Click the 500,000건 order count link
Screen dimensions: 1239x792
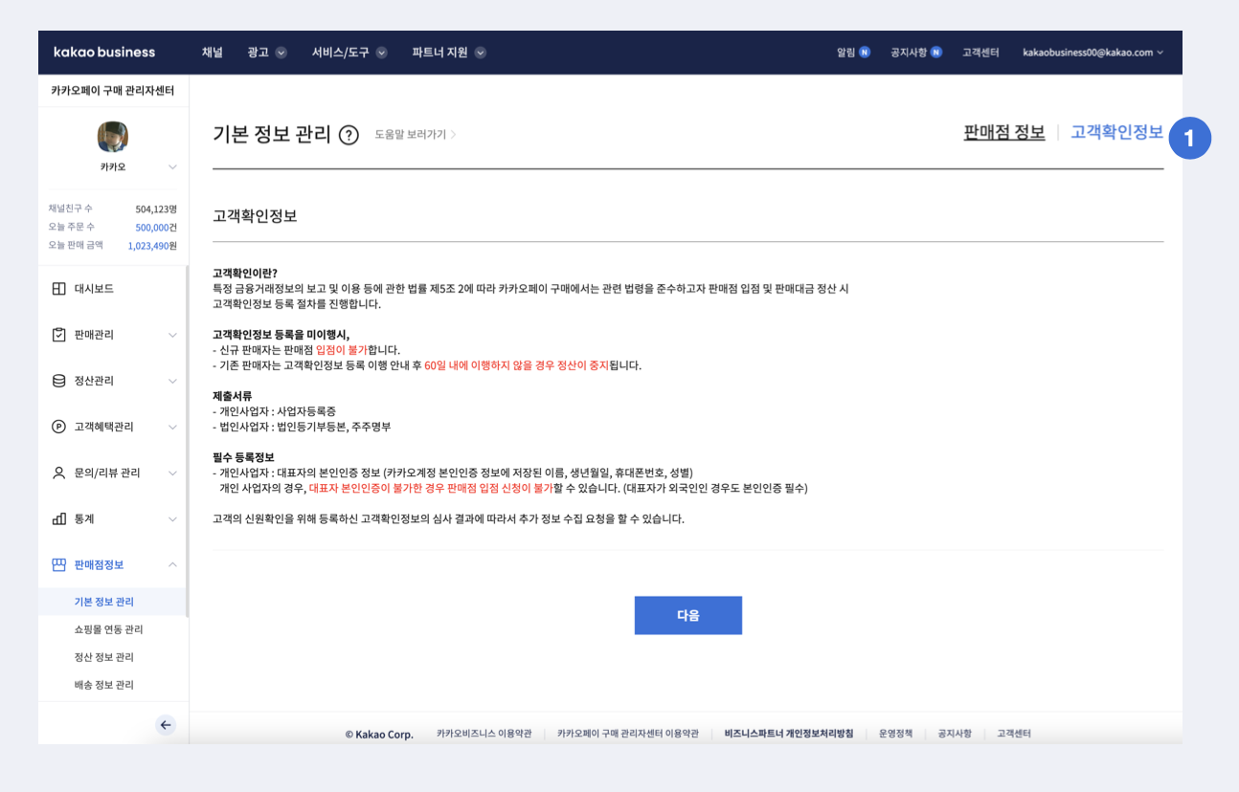click(156, 228)
